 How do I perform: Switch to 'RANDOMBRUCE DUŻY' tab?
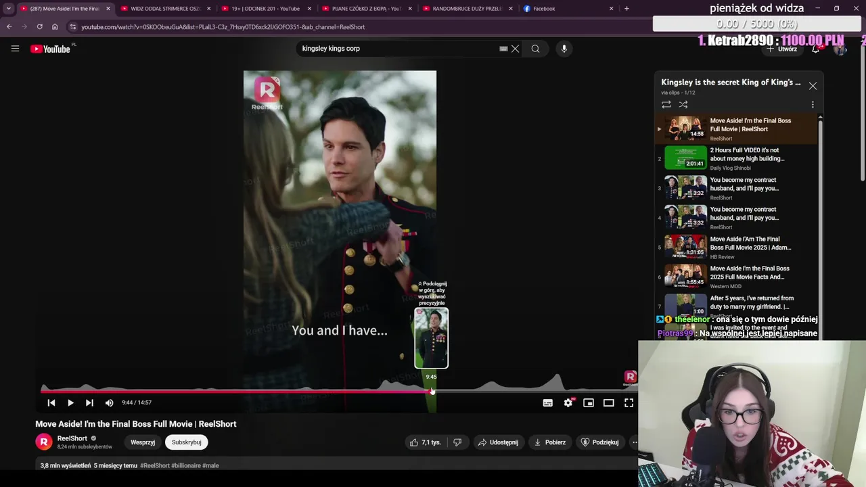[x=467, y=9]
